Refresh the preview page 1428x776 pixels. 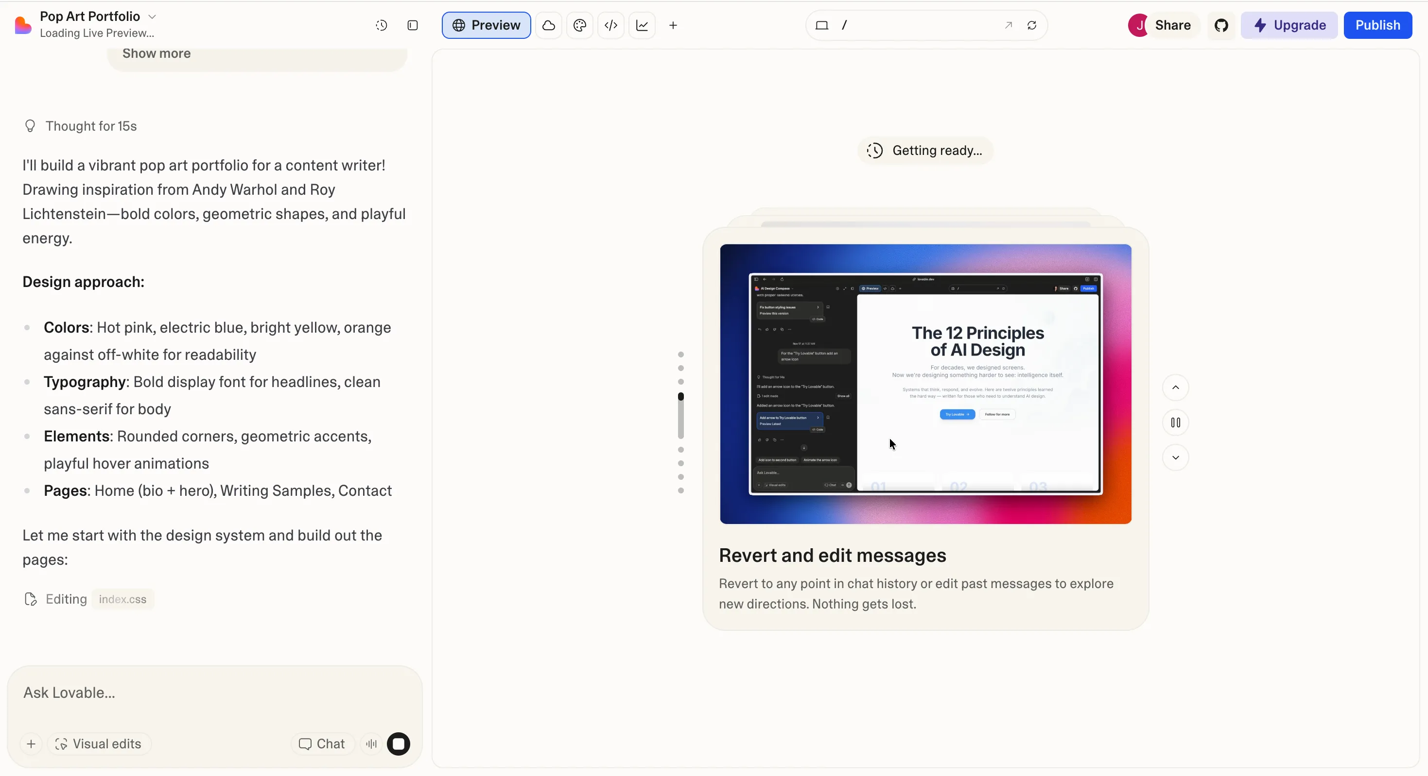pyautogui.click(x=1032, y=25)
